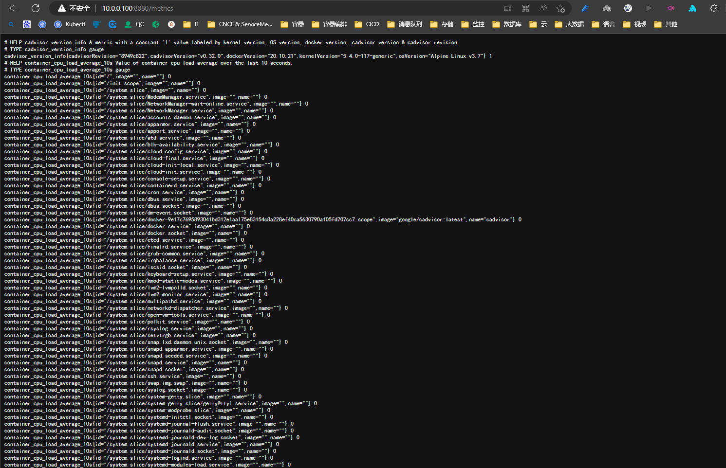Click the blk-availability.service metric row
726x468 pixels.
[x=142, y=144]
